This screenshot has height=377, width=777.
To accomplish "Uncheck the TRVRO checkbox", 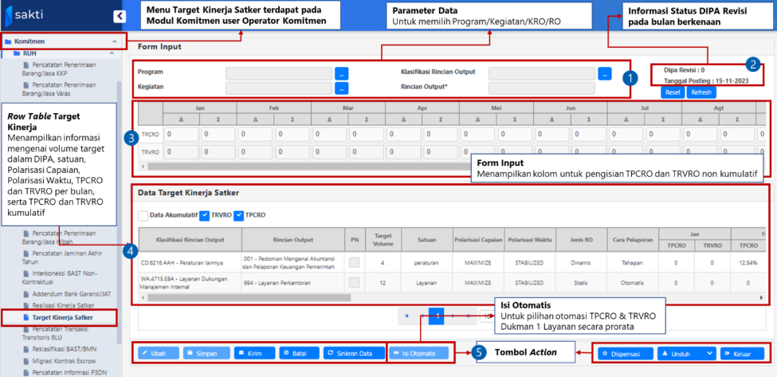I will coord(206,215).
